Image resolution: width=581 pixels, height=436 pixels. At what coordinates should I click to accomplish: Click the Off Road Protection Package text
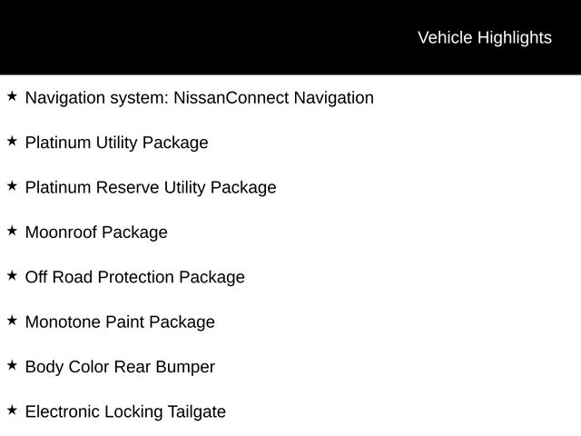(134, 278)
